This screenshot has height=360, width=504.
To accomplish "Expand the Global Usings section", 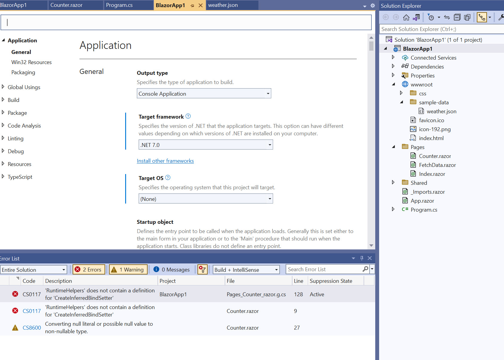I will (x=3, y=87).
